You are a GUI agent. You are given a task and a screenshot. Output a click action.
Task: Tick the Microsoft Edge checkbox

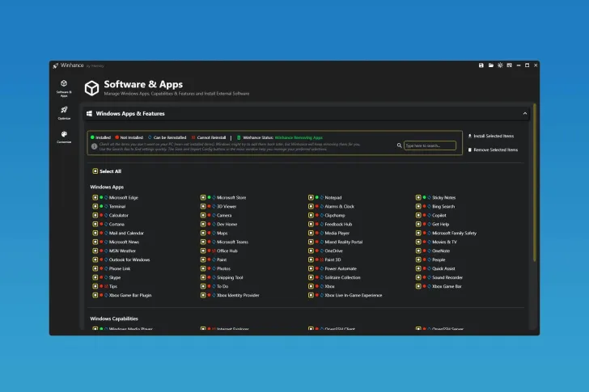(95, 197)
